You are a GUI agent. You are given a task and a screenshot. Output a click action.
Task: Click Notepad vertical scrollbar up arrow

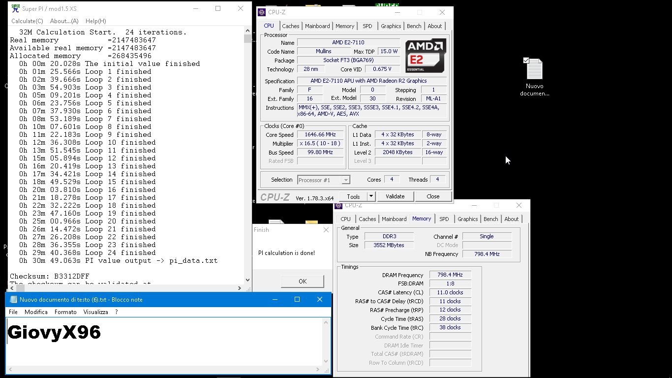326,322
